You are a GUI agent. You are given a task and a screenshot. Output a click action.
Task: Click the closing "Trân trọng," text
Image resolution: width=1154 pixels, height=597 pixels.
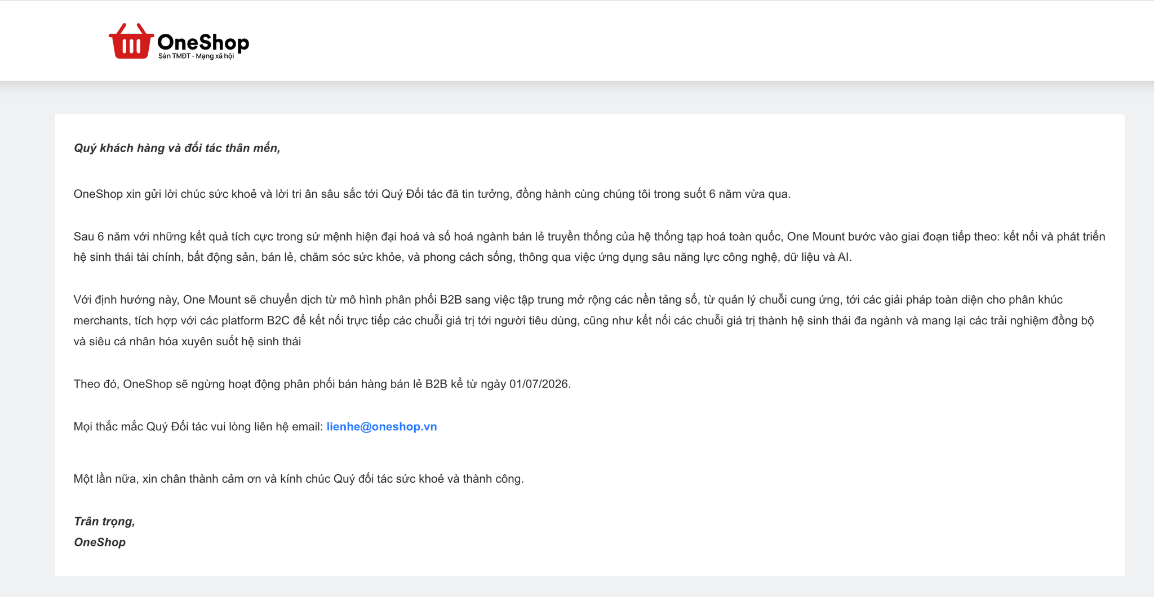(104, 522)
